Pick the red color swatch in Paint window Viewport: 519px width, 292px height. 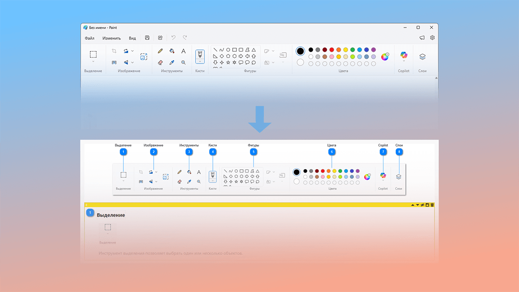click(x=331, y=50)
